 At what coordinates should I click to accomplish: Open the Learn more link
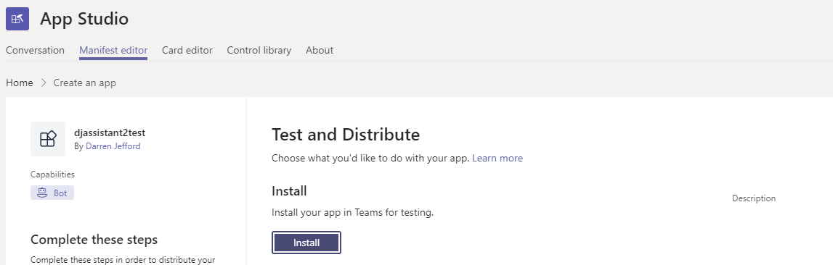pos(497,158)
